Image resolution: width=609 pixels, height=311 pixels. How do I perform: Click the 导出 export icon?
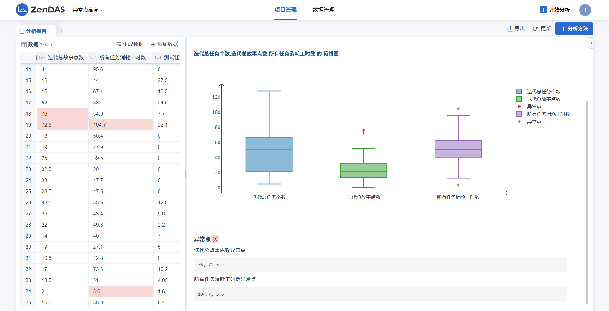coord(510,29)
